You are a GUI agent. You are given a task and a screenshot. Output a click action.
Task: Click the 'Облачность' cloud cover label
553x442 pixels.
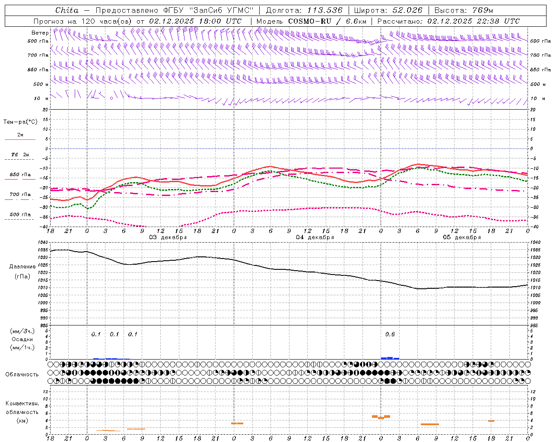(22, 374)
